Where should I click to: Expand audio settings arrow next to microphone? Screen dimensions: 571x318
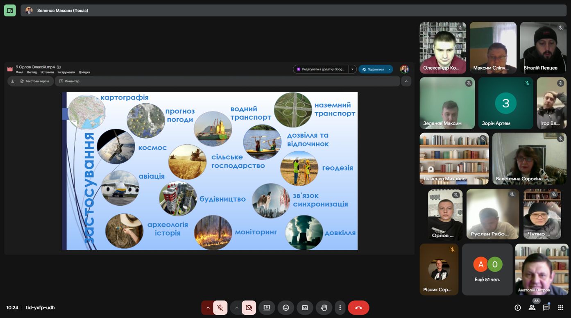pyautogui.click(x=208, y=308)
